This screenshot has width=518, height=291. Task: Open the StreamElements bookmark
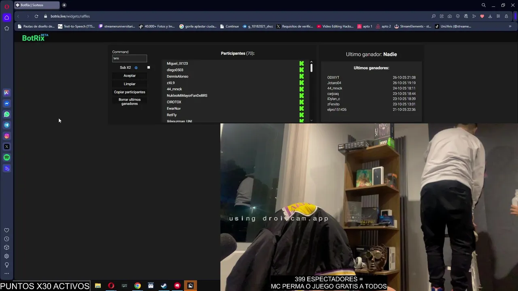(x=413, y=26)
